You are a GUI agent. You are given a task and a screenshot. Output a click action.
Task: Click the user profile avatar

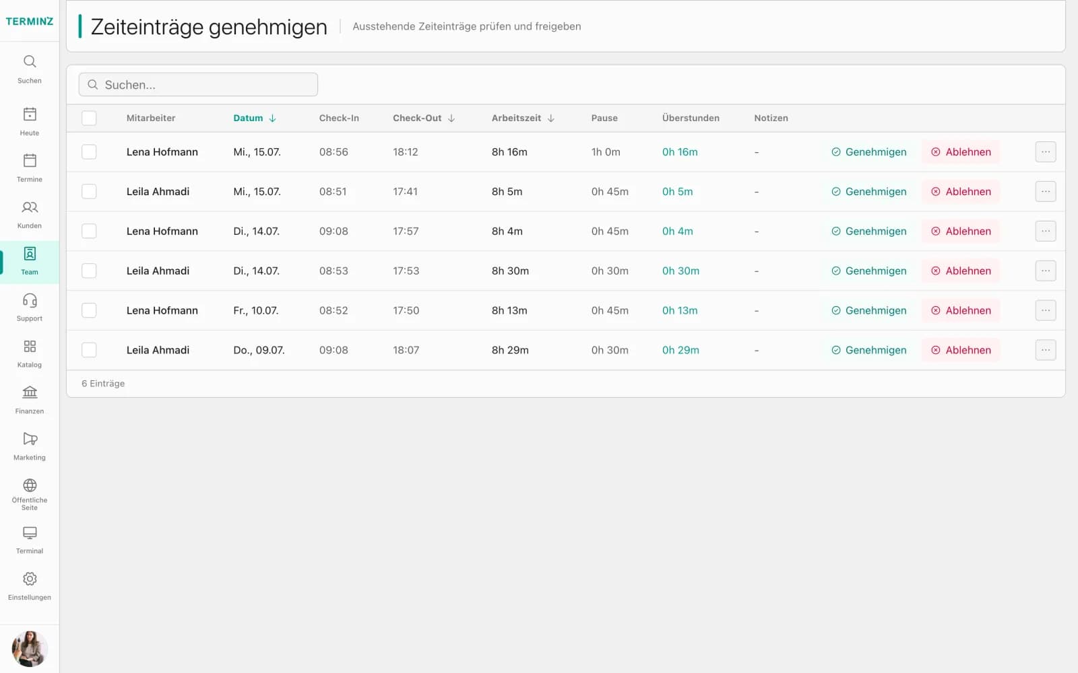pyautogui.click(x=30, y=649)
